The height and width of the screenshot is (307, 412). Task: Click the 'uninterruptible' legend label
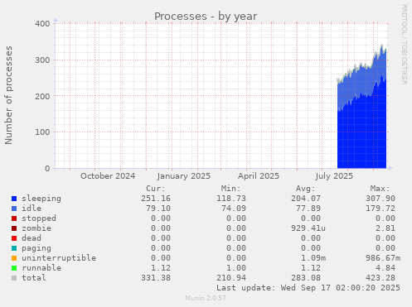tap(59, 258)
